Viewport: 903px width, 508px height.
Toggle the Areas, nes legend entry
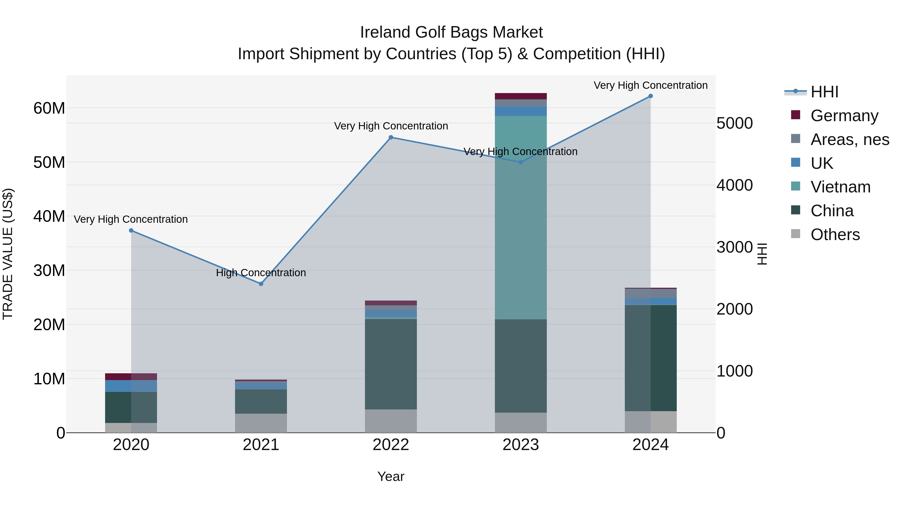click(x=840, y=139)
